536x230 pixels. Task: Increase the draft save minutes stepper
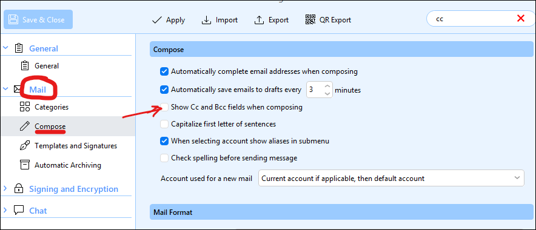click(x=327, y=86)
